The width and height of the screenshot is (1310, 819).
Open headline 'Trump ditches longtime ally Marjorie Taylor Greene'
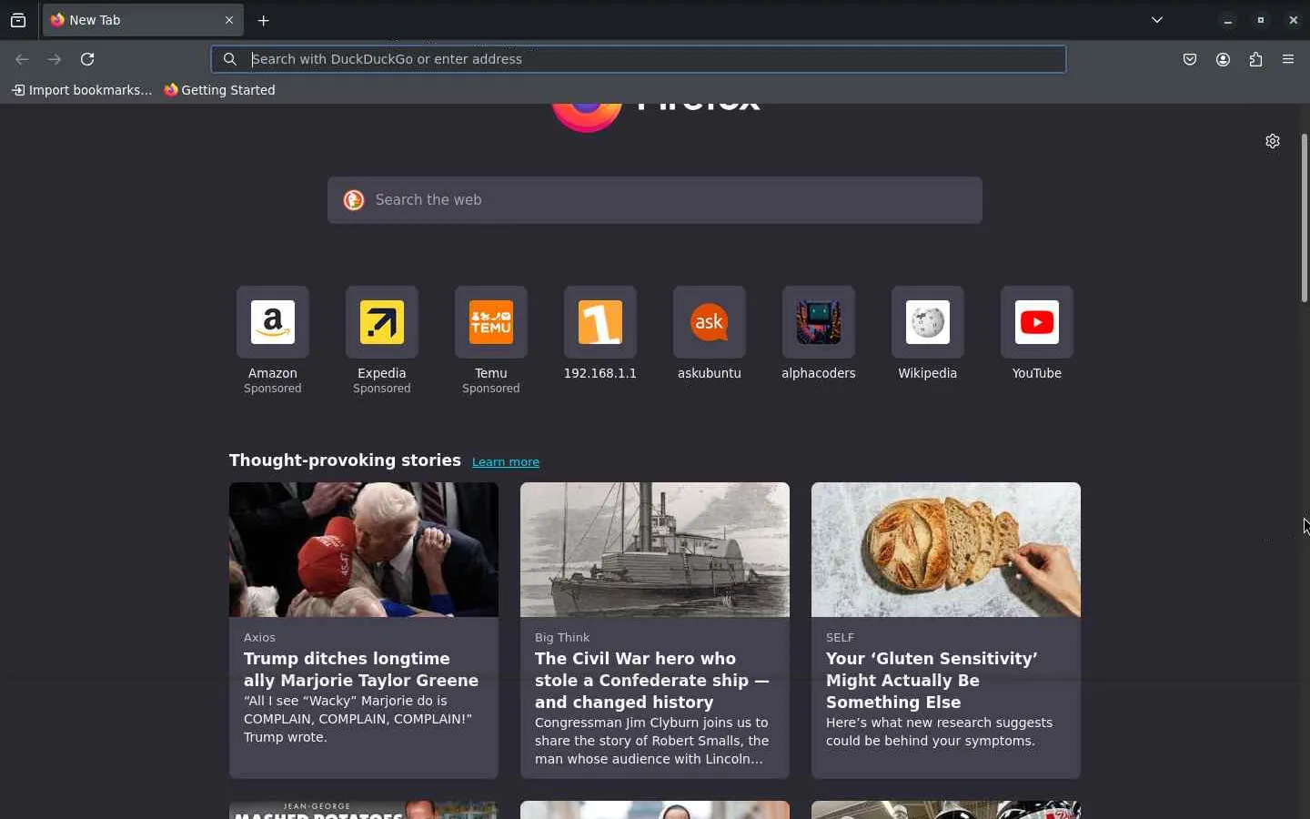pos(361,670)
